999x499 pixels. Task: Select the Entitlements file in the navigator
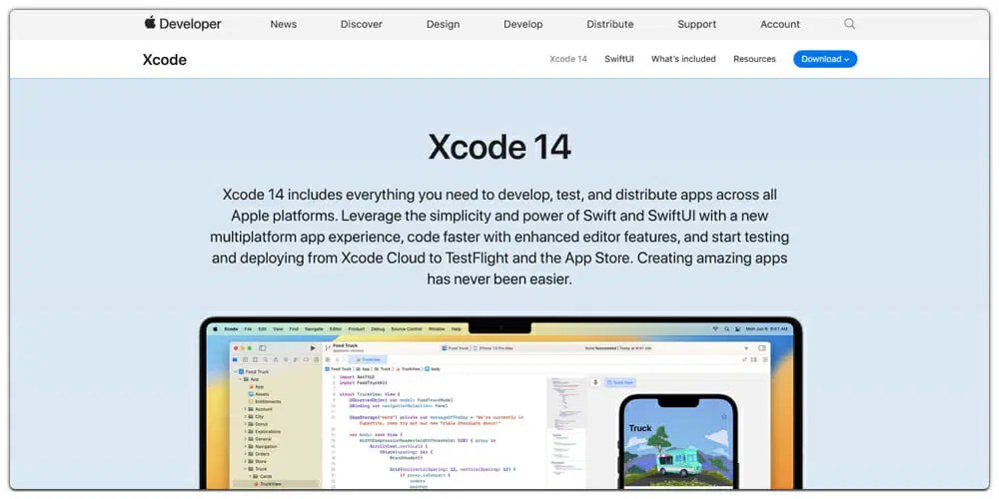pyautogui.click(x=263, y=401)
